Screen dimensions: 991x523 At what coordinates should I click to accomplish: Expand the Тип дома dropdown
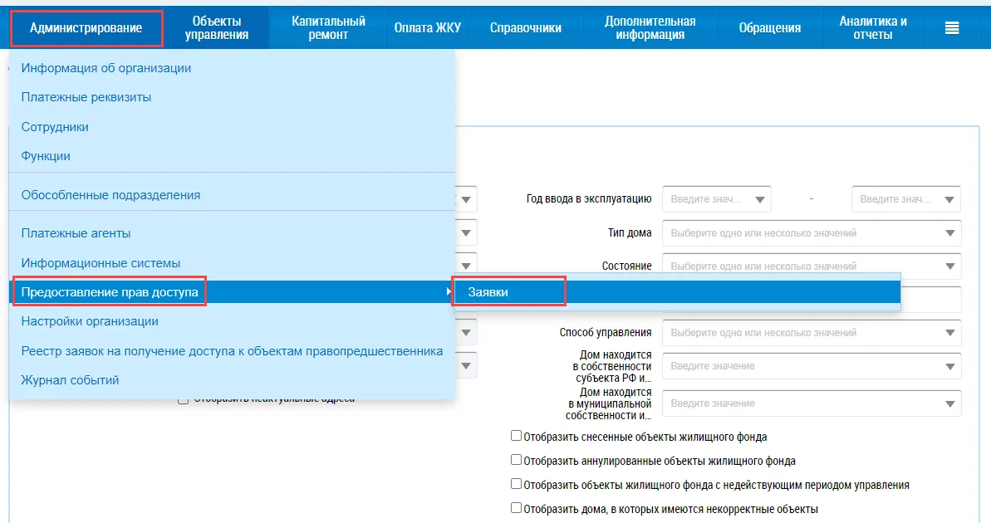(x=949, y=233)
